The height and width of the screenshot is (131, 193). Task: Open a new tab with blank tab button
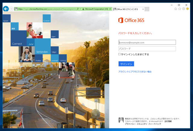147,9
